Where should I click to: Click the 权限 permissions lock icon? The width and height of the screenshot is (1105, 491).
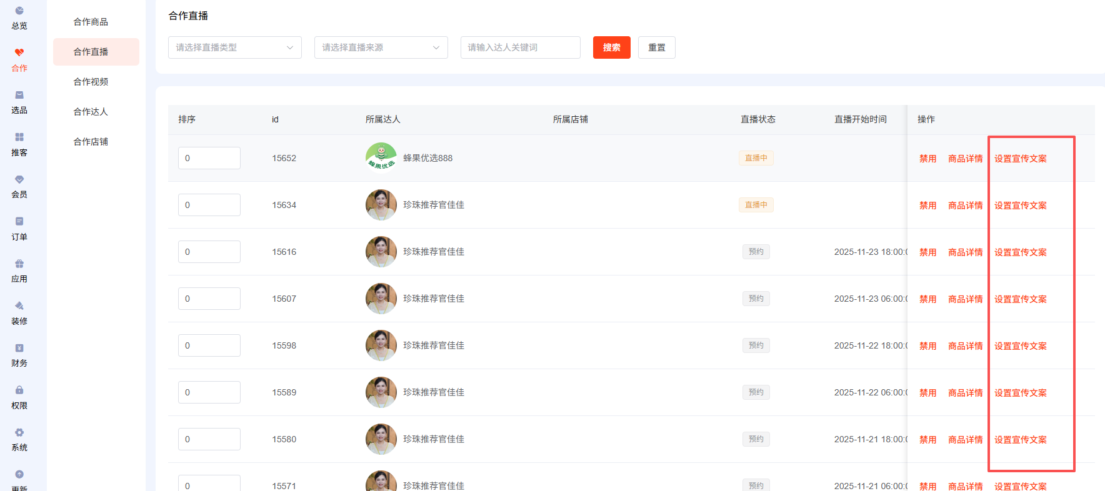(19, 390)
